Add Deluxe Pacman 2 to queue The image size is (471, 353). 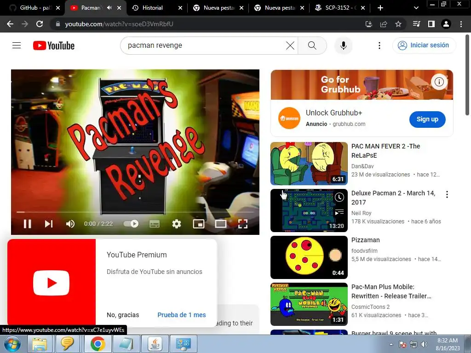click(x=339, y=212)
